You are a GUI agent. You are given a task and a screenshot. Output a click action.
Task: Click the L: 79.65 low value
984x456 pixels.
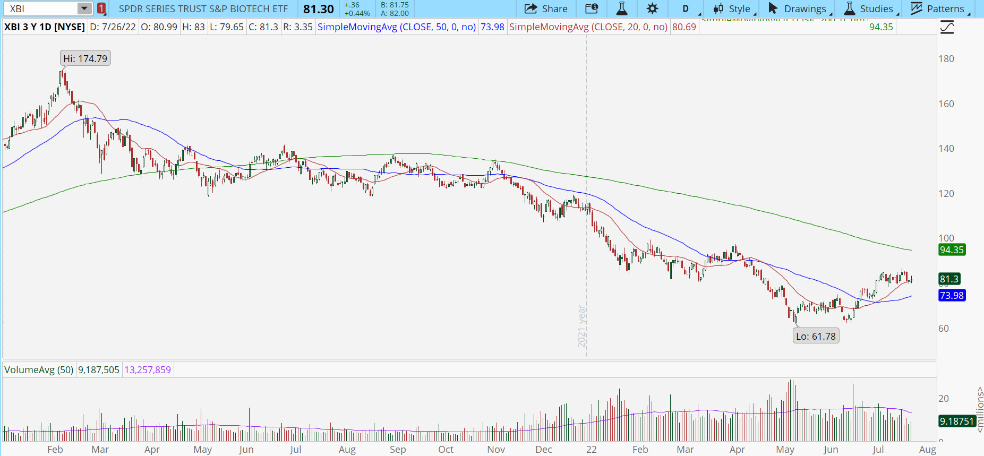click(x=227, y=27)
